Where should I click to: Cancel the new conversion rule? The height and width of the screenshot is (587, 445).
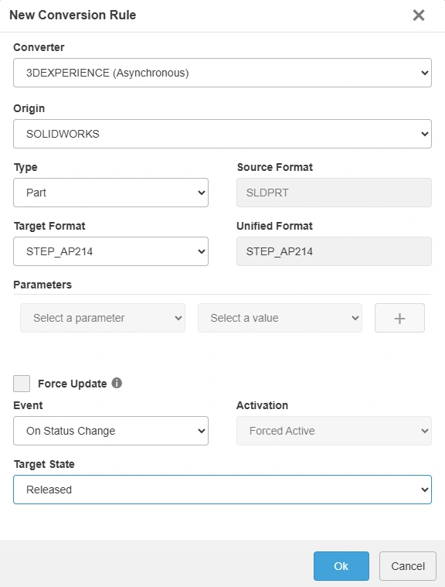point(408,566)
